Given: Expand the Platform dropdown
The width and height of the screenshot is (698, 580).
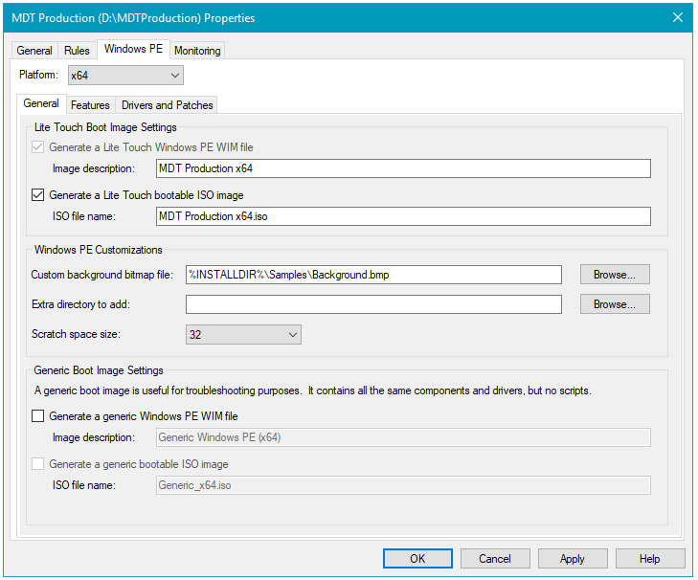Looking at the screenshot, I should pyautogui.click(x=124, y=75).
